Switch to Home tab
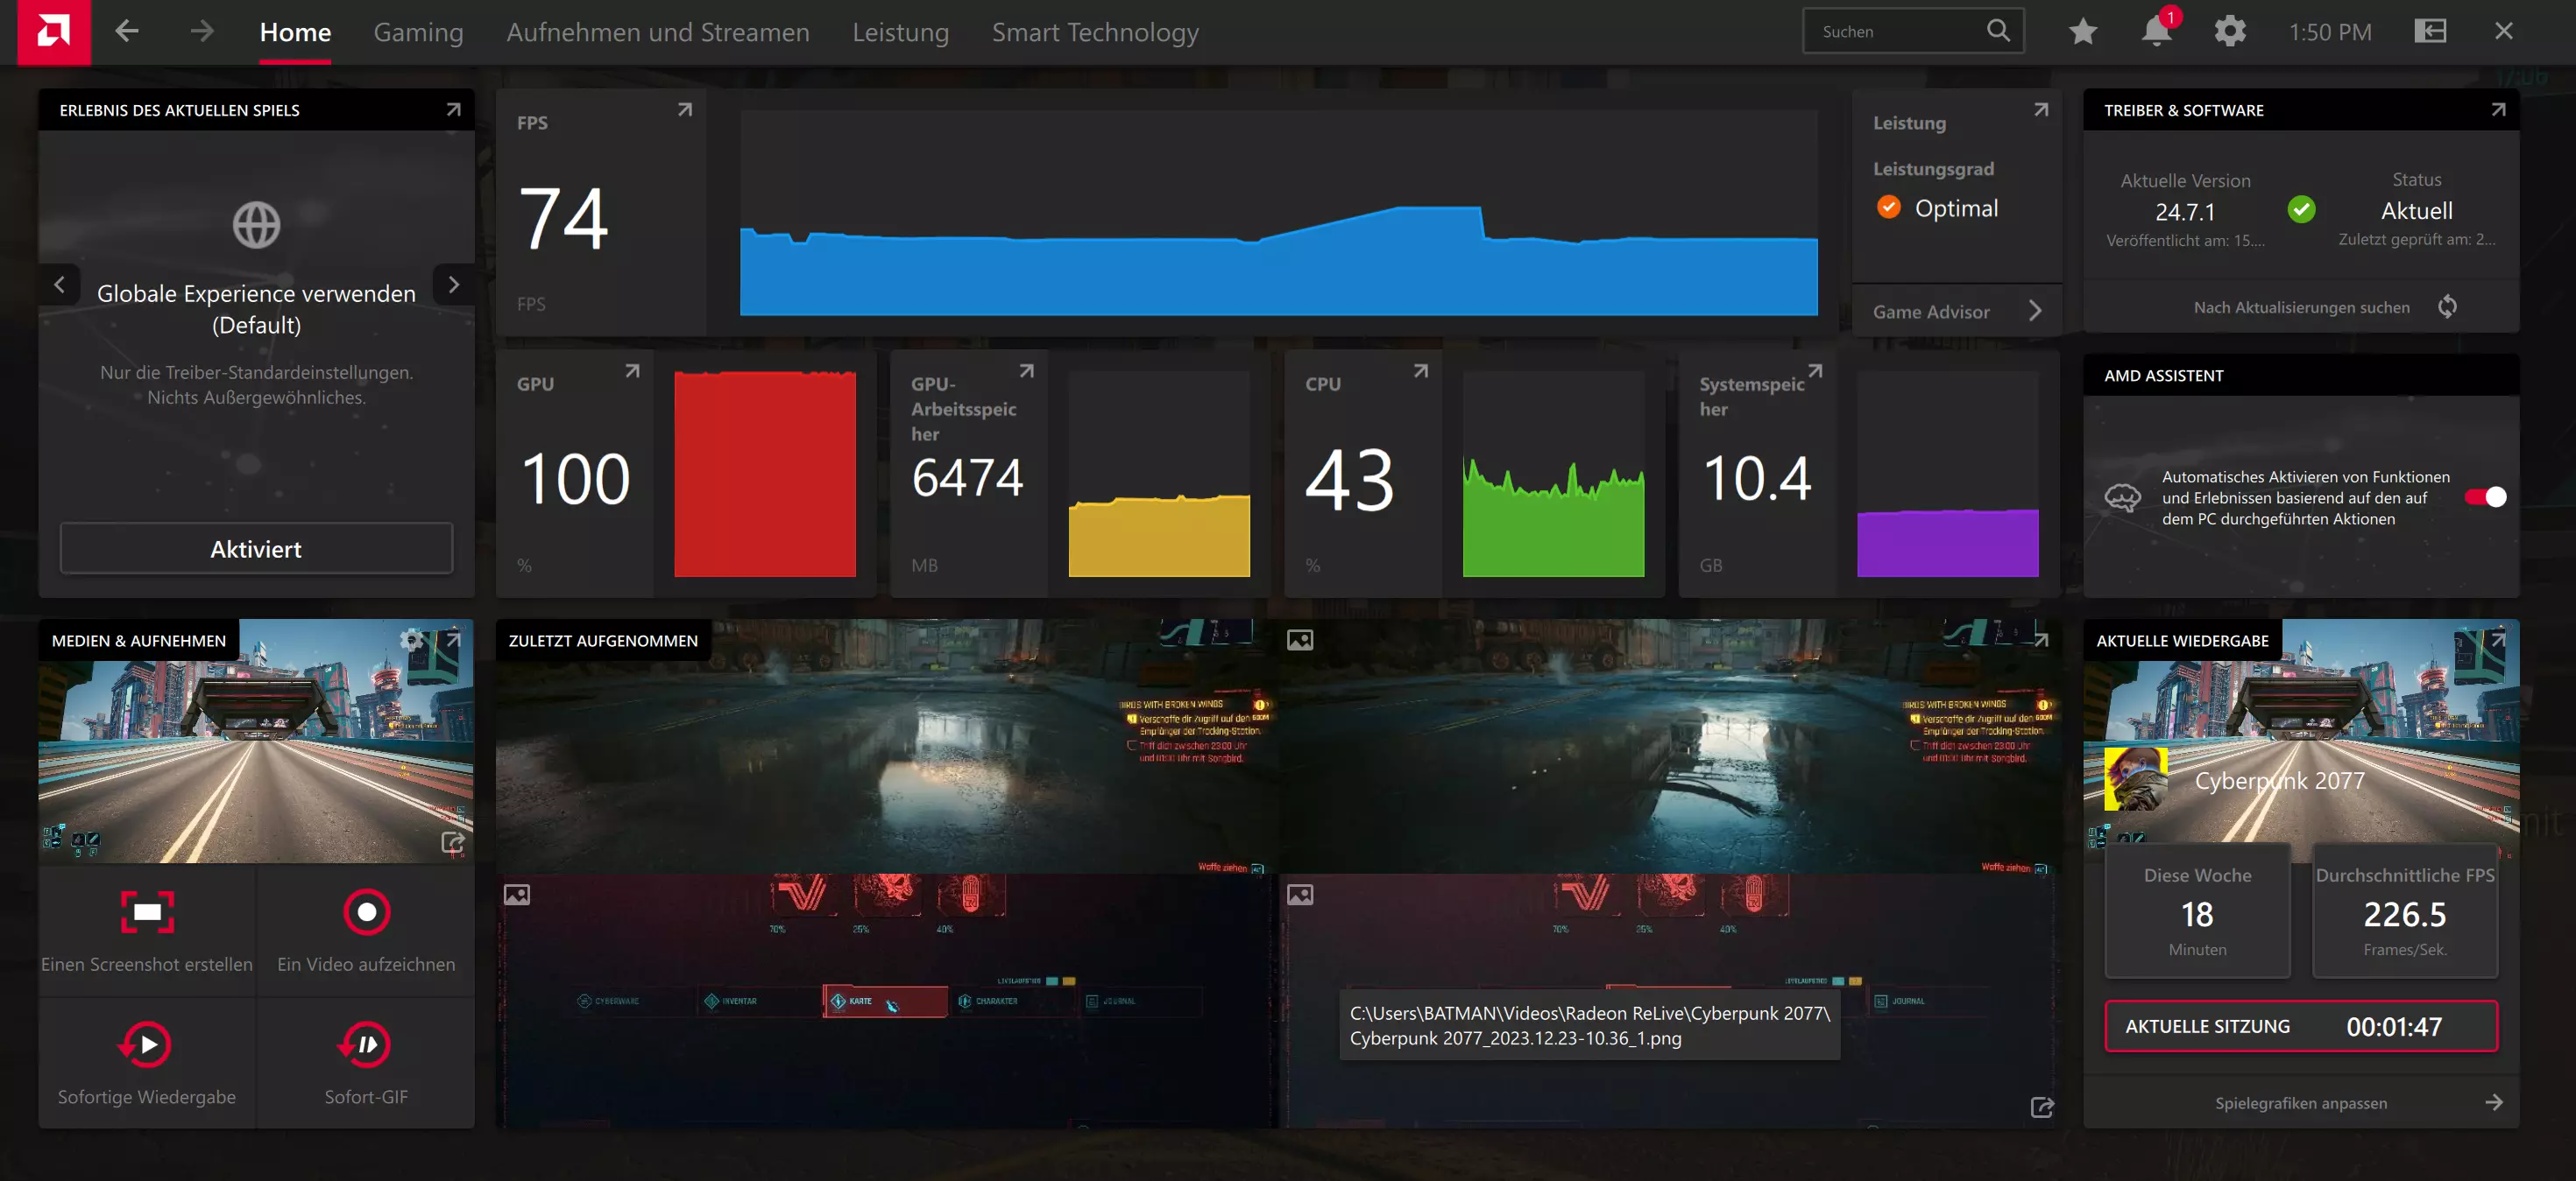 [x=295, y=32]
